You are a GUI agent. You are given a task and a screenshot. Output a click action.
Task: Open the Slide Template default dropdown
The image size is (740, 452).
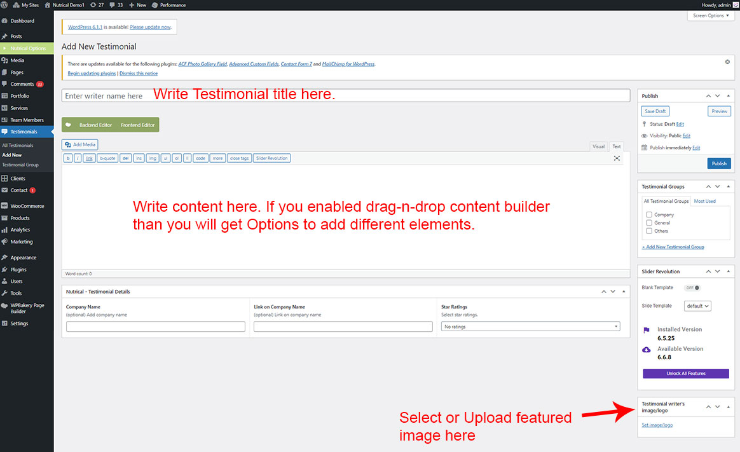697,306
